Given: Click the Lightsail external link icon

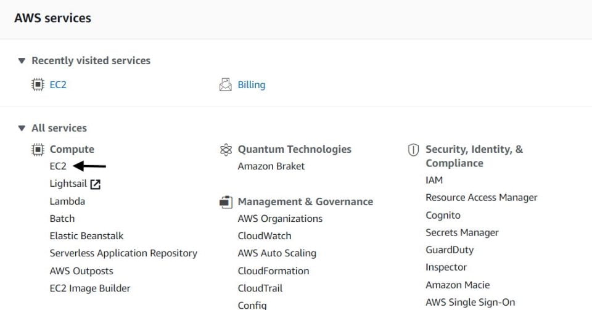Looking at the screenshot, I should tap(95, 184).
